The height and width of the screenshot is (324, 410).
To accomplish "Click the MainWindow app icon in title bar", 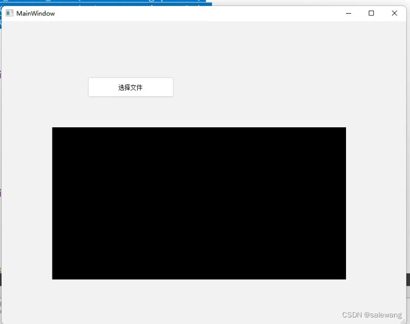I will (x=9, y=13).
